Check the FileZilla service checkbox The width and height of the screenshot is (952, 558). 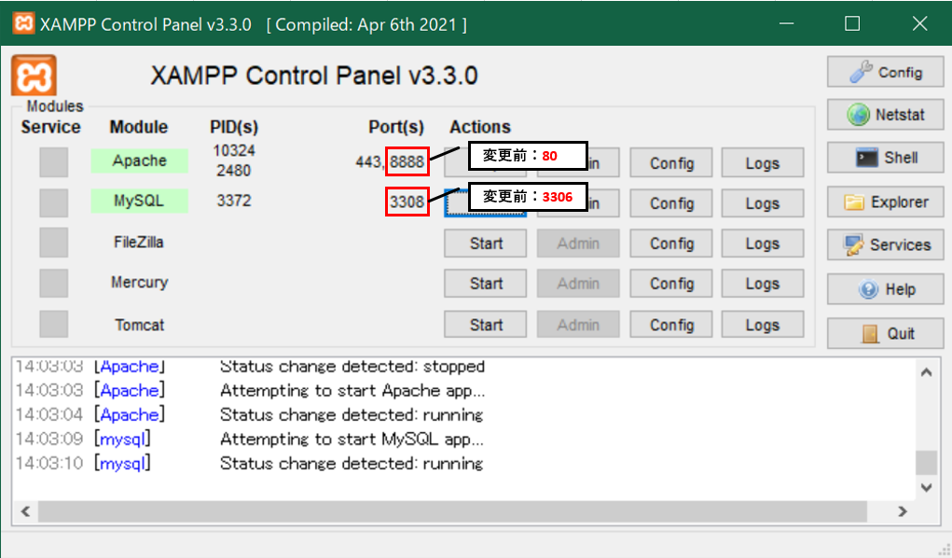[x=52, y=243]
